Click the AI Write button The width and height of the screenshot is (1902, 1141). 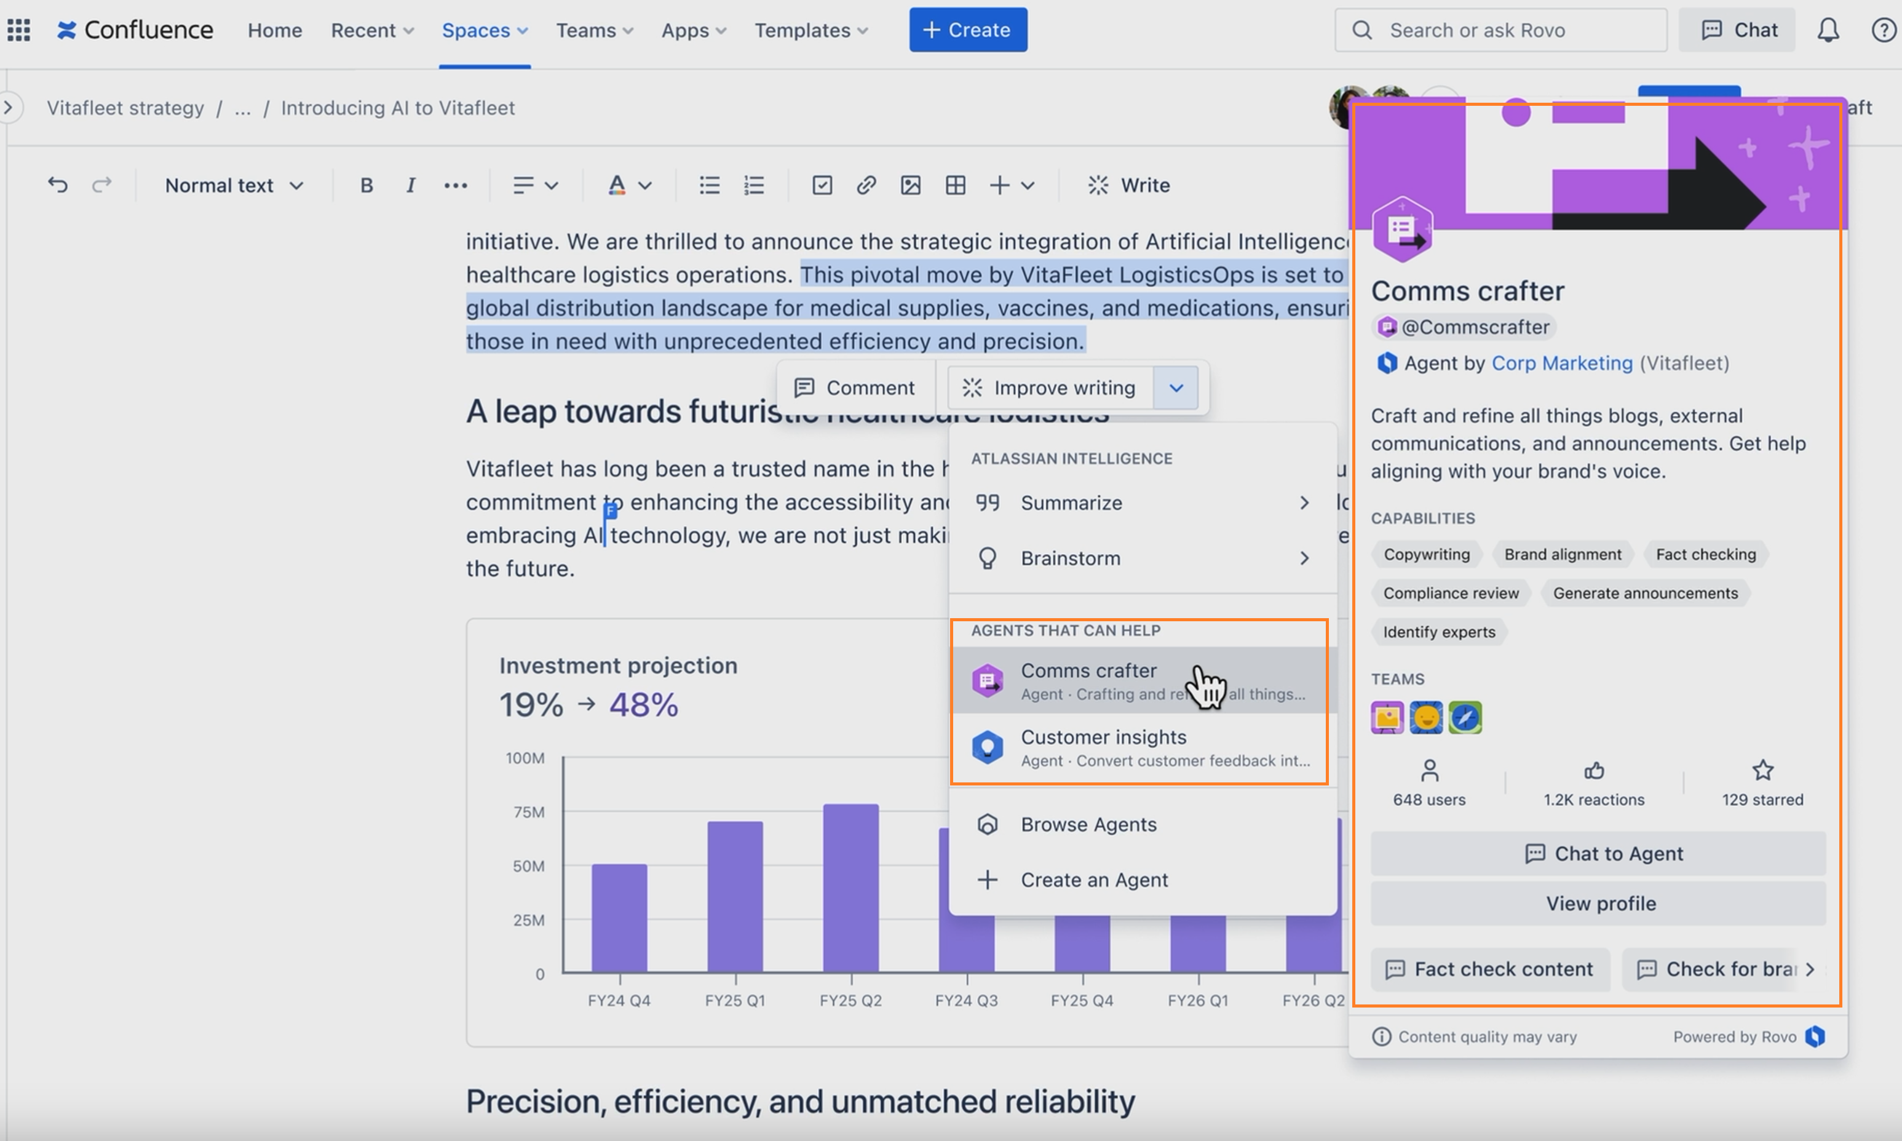pyautogui.click(x=1128, y=185)
